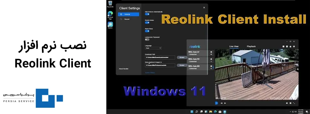Click the screen layout icon in Reolink header
This screenshot has height=114, width=310.
(283, 47)
